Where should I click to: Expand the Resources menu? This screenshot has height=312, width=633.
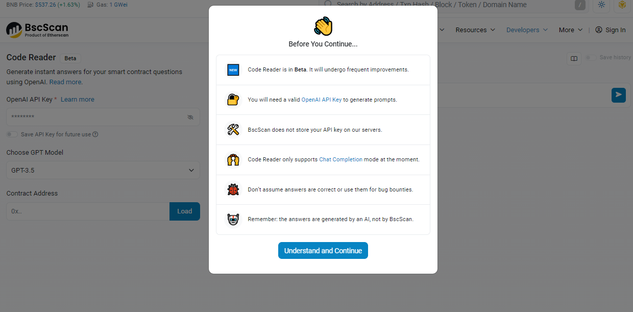(x=475, y=30)
